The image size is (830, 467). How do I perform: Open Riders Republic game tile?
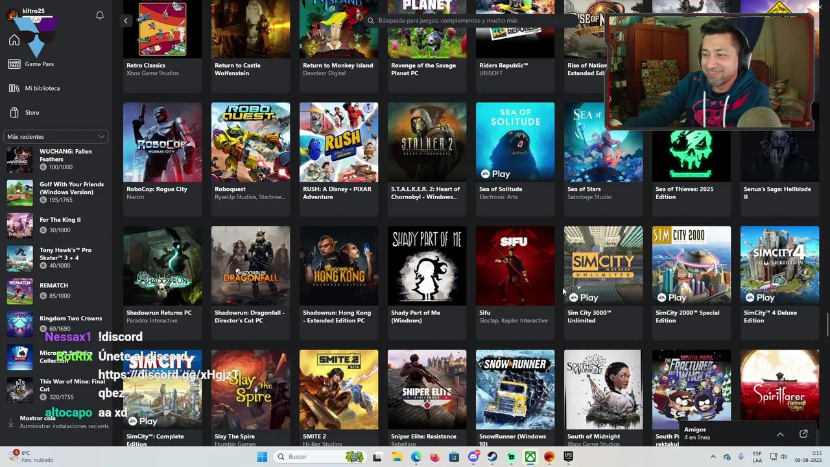click(516, 45)
